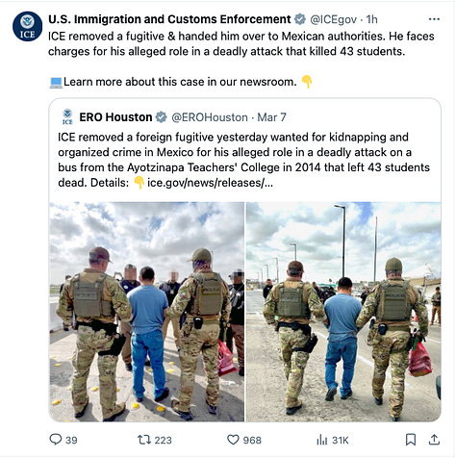Bookmark this post
This screenshot has width=456, height=458.
(411, 440)
